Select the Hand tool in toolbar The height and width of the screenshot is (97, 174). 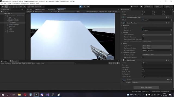[x=3, y=6]
